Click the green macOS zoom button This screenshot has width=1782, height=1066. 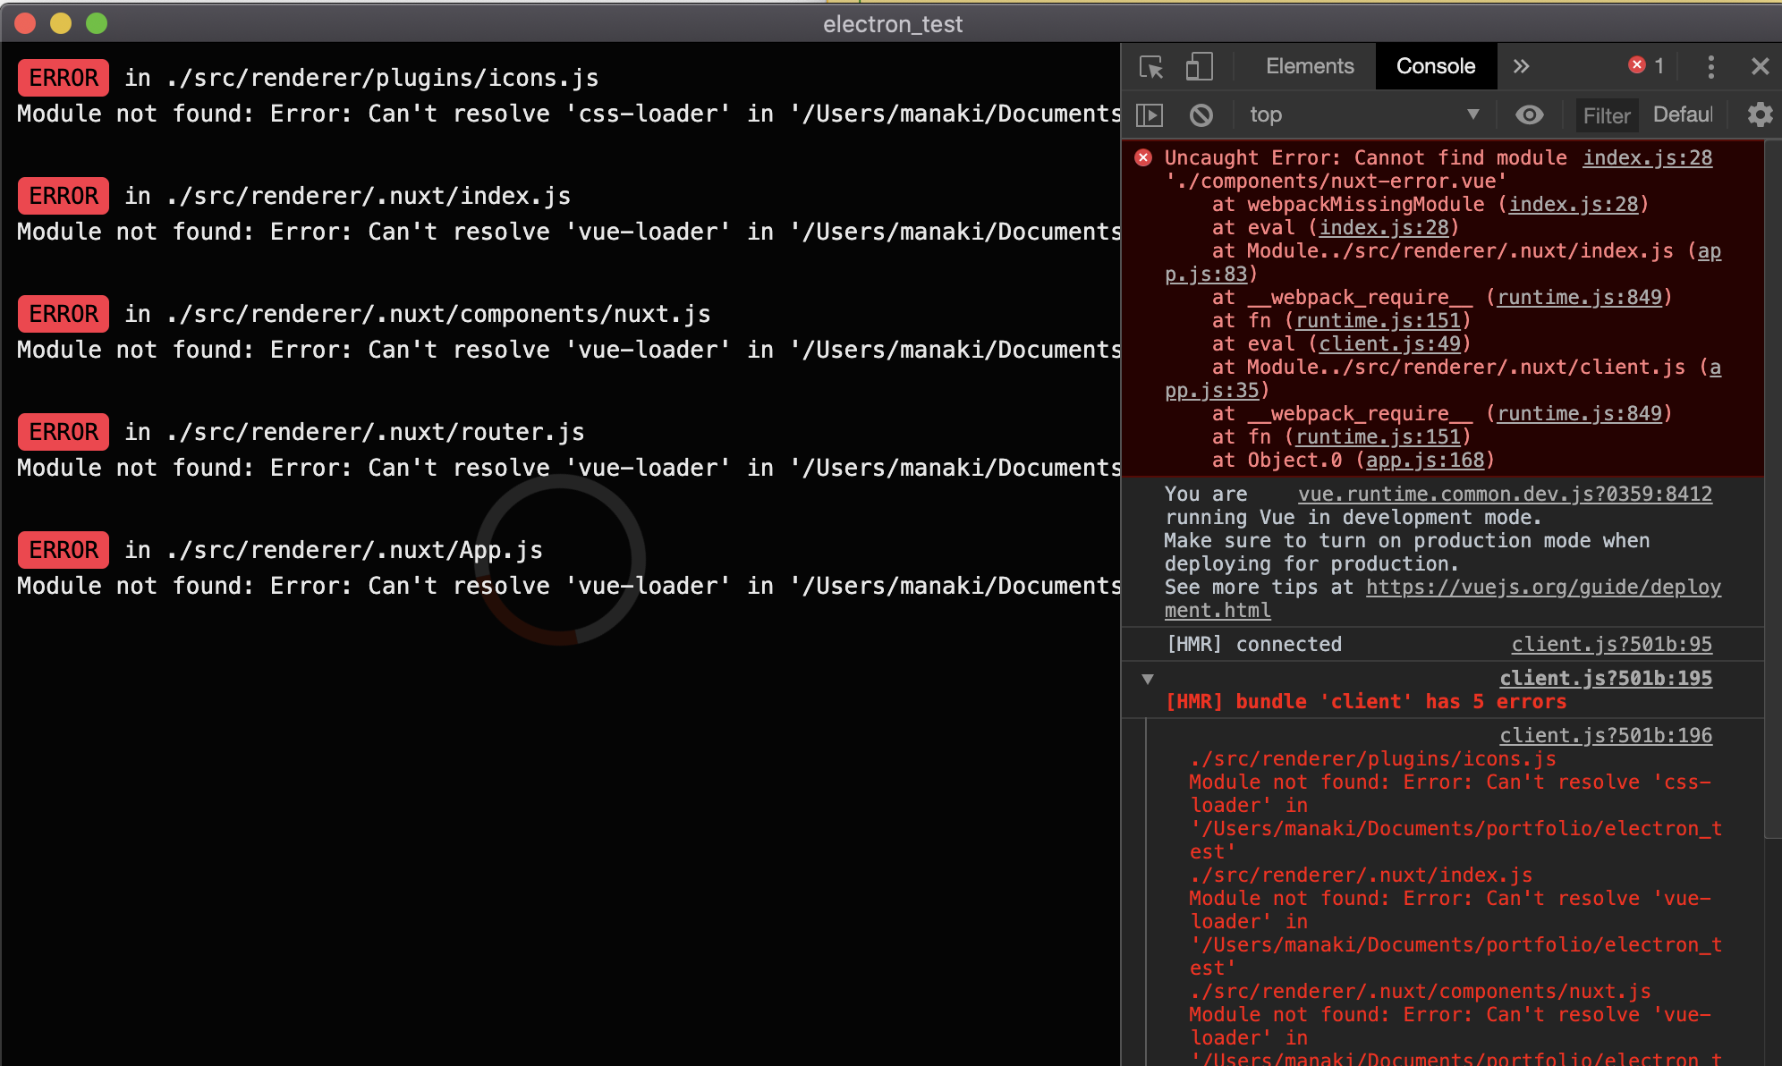tap(97, 23)
